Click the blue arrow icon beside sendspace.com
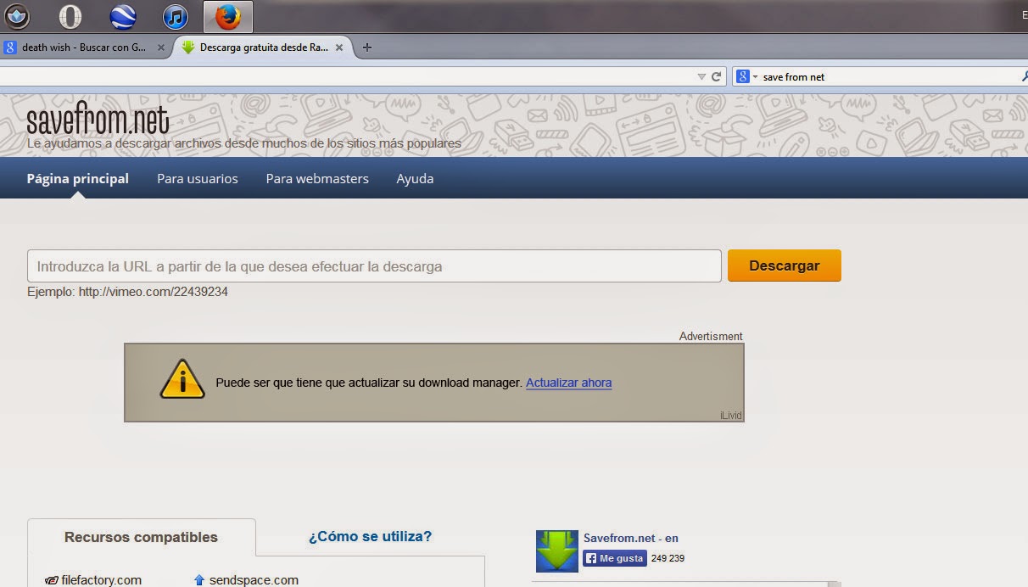 199,580
